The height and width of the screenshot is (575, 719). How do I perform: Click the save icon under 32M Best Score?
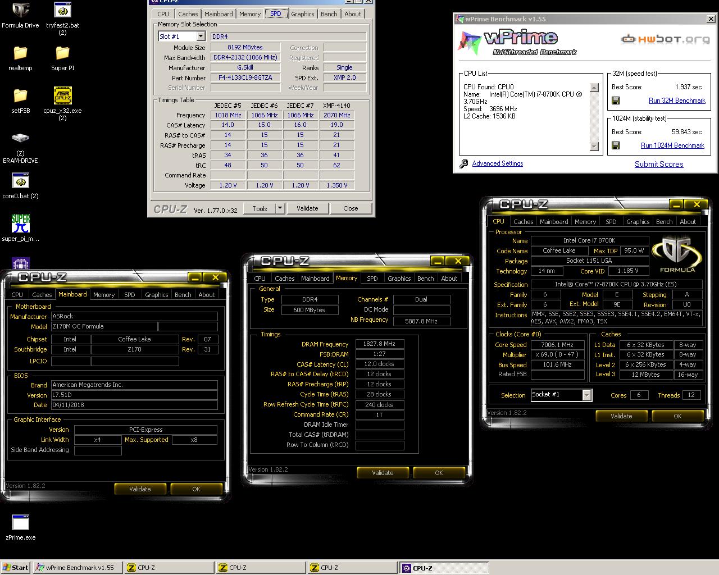tap(616, 101)
